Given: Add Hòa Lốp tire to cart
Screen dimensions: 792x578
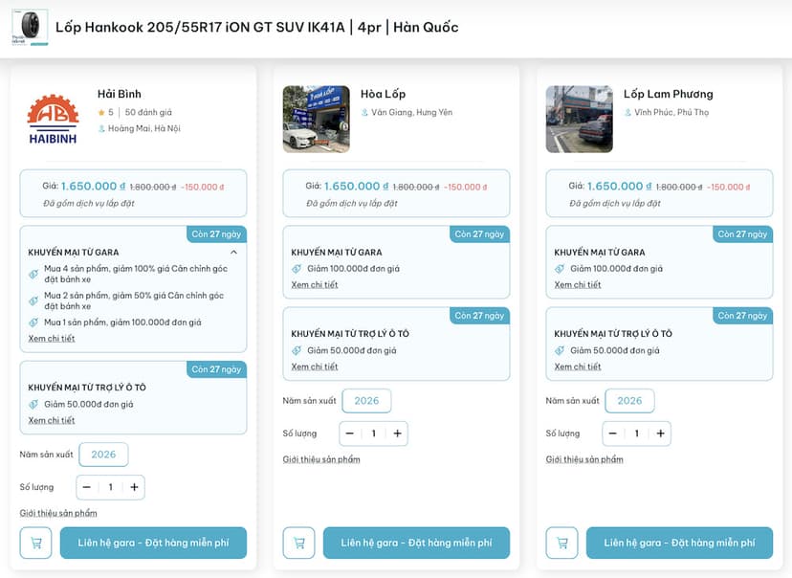Looking at the screenshot, I should (x=299, y=543).
